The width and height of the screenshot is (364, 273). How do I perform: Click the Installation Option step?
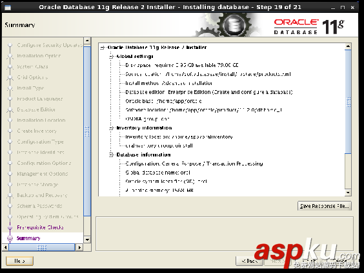[x=39, y=56]
